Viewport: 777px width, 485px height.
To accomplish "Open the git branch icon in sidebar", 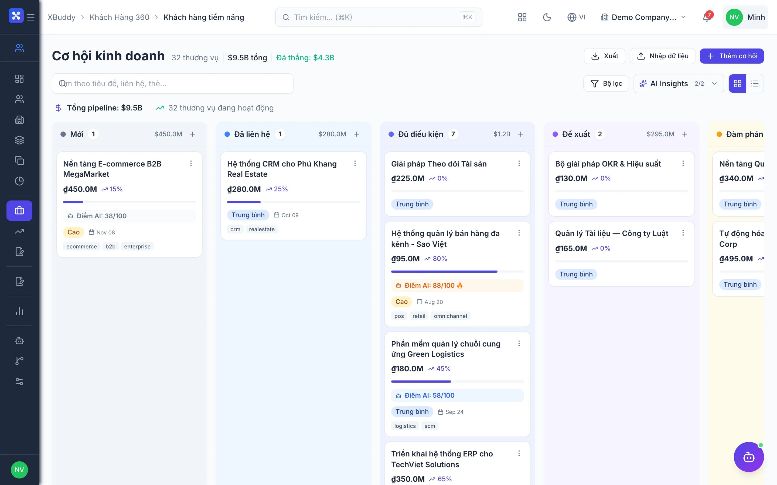I will 19,361.
